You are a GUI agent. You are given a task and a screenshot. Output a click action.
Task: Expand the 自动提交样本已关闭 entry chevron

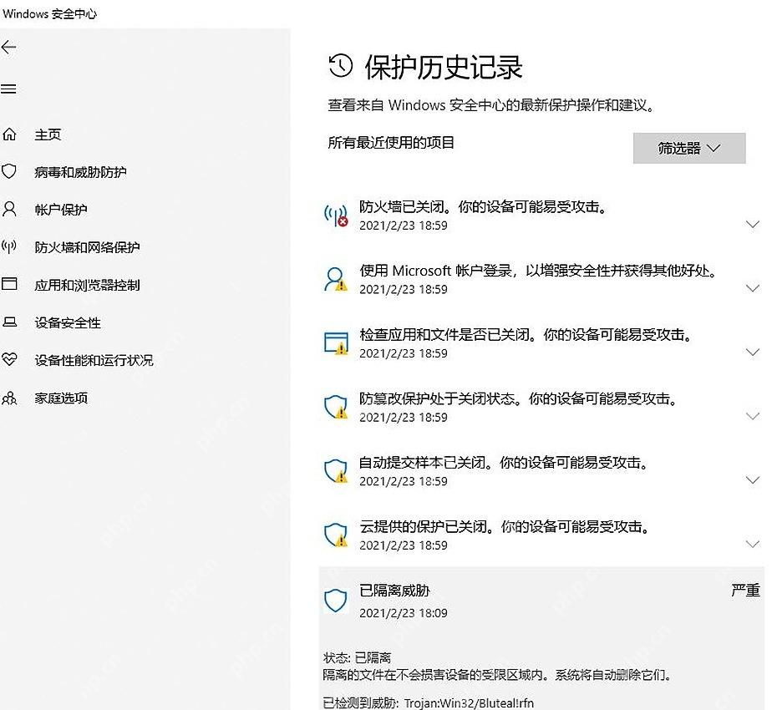(753, 480)
